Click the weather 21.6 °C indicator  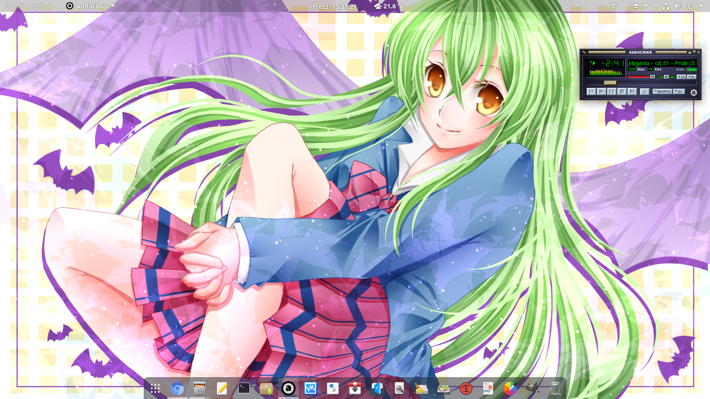[389, 6]
